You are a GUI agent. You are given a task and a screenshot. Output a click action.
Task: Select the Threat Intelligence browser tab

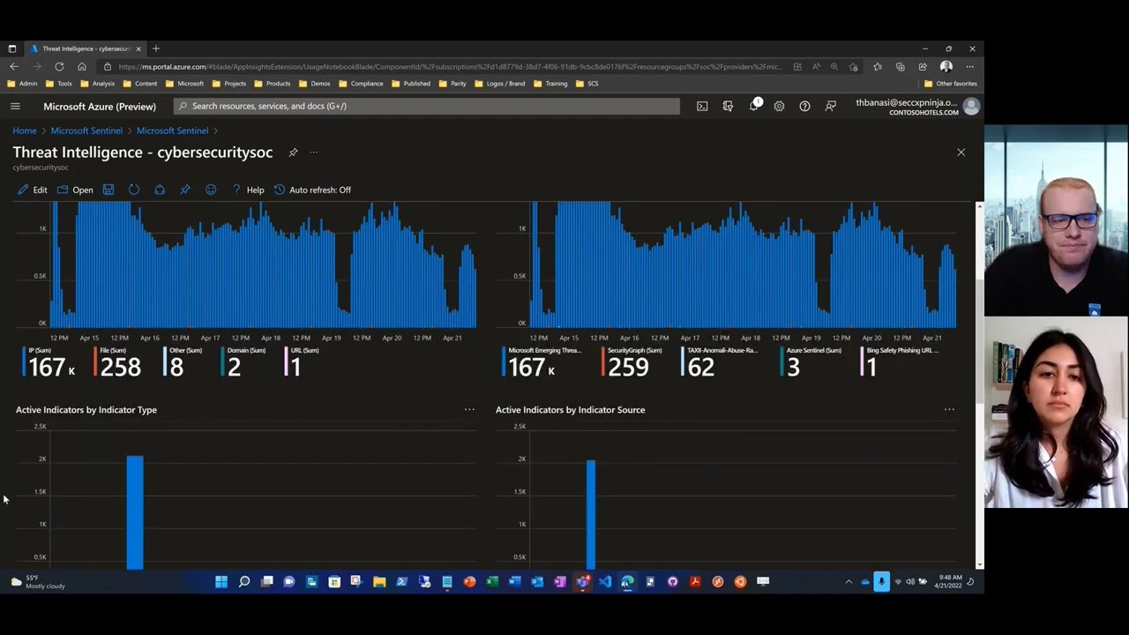point(86,49)
